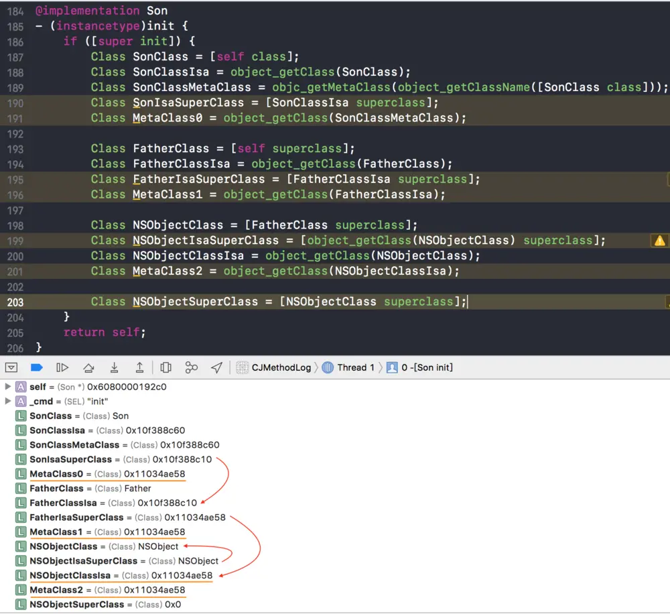This screenshot has height=614, width=670.
Task: Expand the _cmd variable row
Action: pos(7,401)
